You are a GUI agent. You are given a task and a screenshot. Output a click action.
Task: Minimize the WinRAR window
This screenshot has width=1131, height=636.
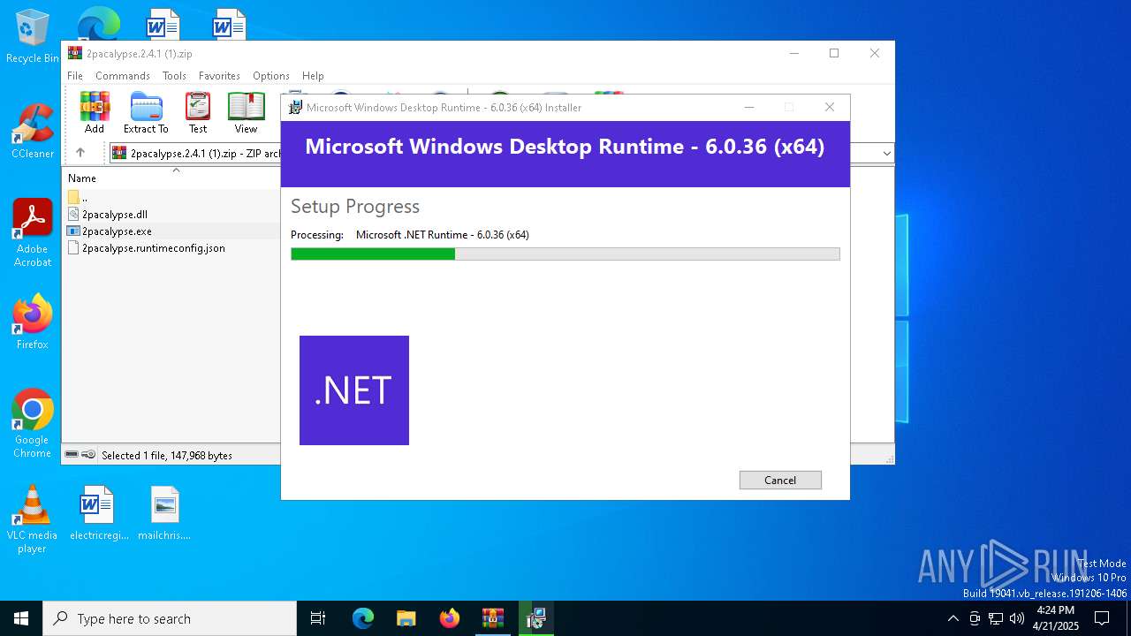[x=793, y=53]
